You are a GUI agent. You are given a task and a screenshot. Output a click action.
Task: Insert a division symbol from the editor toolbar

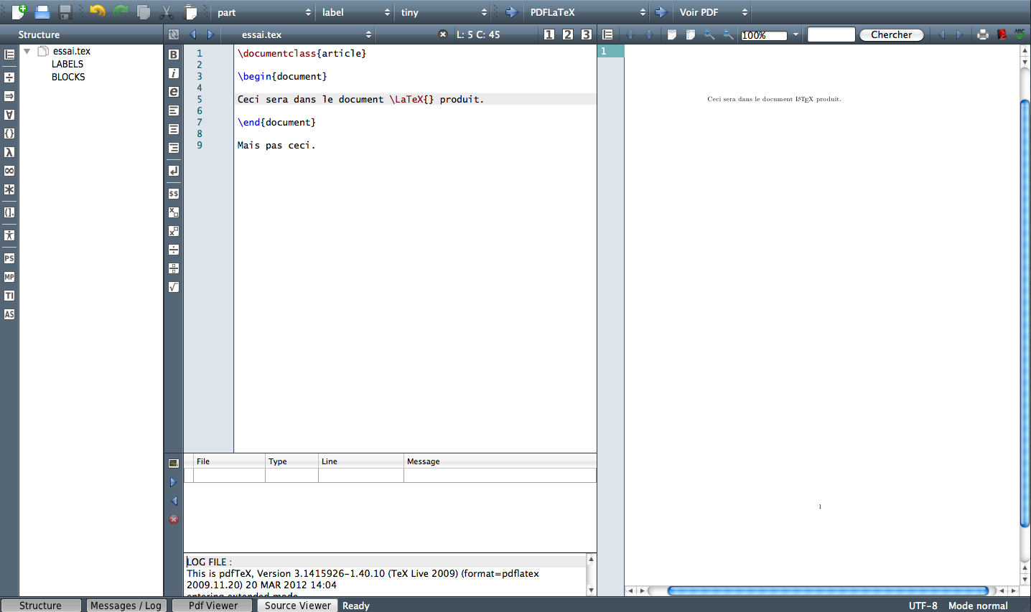(x=174, y=250)
